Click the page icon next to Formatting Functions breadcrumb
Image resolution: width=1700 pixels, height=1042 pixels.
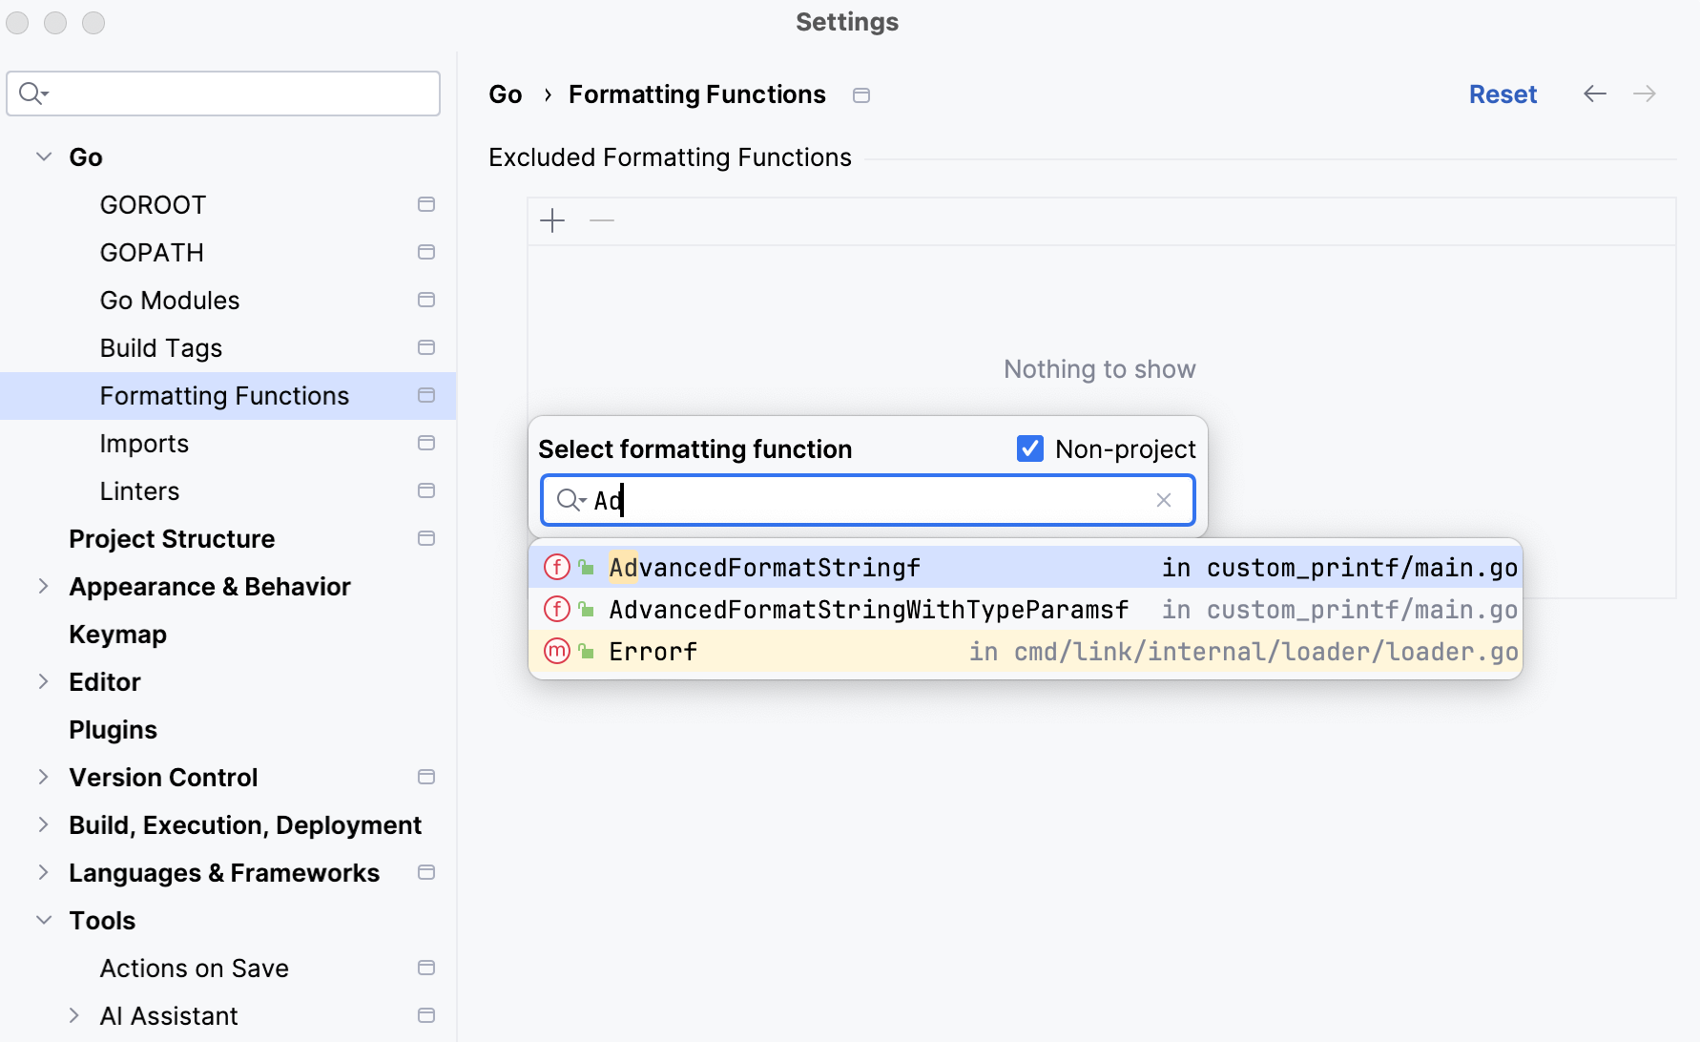[x=861, y=94]
